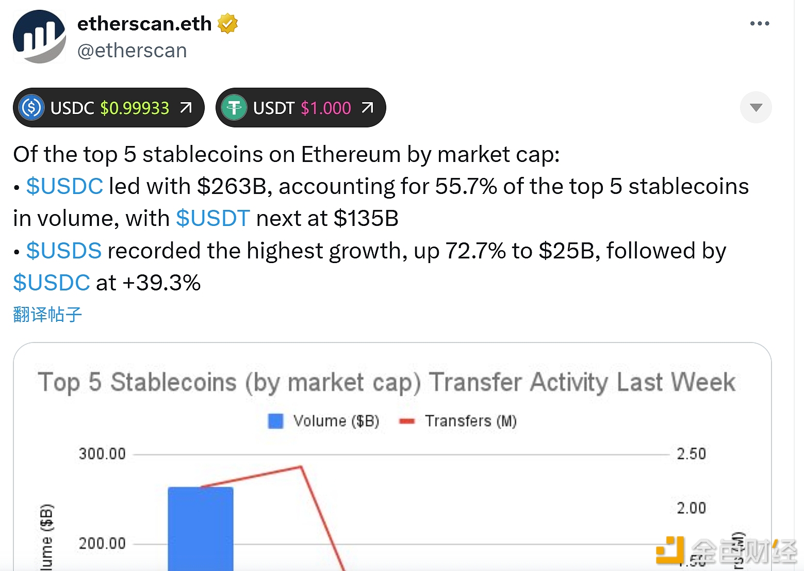The width and height of the screenshot is (804, 571).
Task: Click the $USDS cashtag link
Action: [x=64, y=251]
